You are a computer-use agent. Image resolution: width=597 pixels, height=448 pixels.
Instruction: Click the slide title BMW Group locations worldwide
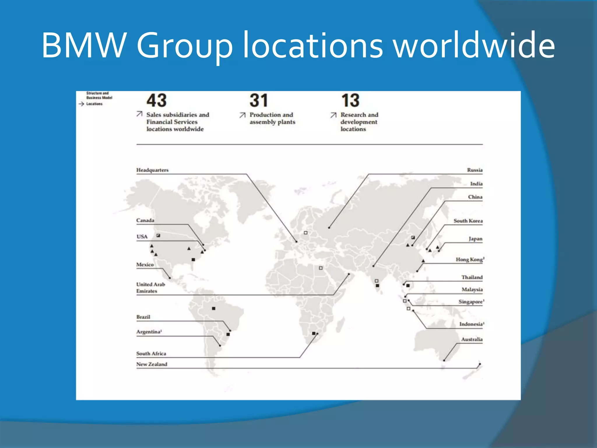point(298,45)
